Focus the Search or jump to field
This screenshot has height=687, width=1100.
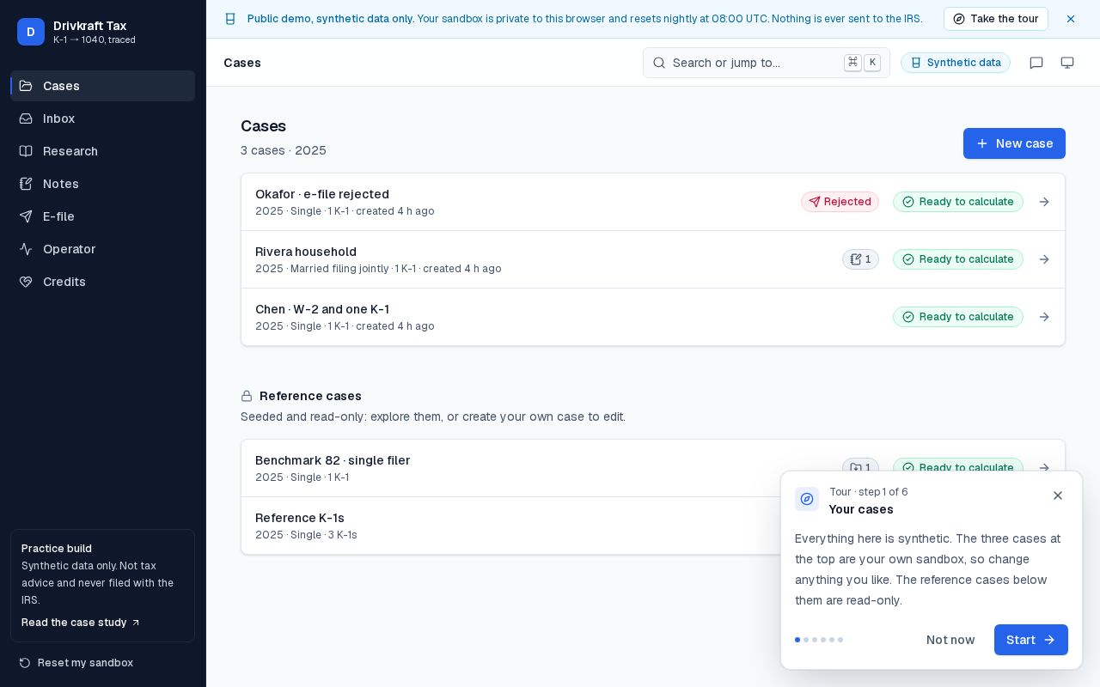(767, 63)
